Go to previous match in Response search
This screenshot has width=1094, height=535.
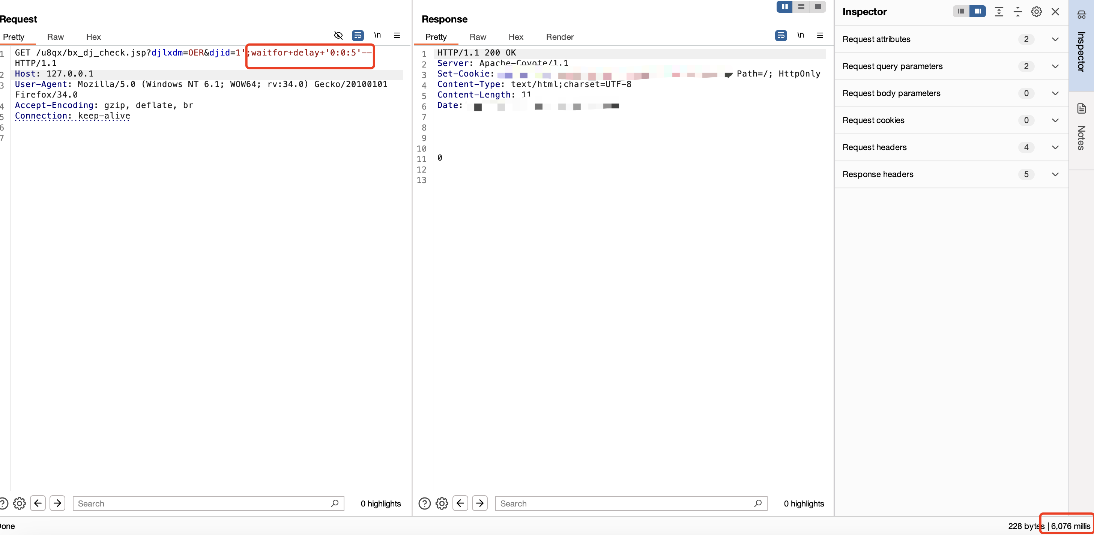click(460, 503)
